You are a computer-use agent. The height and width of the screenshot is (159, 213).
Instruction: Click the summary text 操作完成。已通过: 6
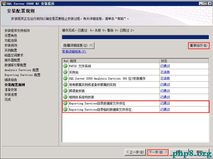[77, 30]
